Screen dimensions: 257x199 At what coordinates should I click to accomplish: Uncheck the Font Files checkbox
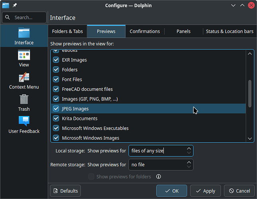[x=56, y=79]
